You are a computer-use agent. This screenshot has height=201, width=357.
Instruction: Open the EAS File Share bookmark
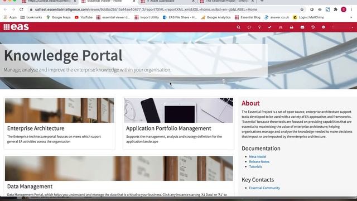point(180,17)
